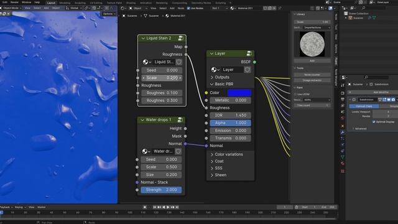Click the Suzanne object icon in outliner
Viewport: 398px width, 224px height.
350,18
